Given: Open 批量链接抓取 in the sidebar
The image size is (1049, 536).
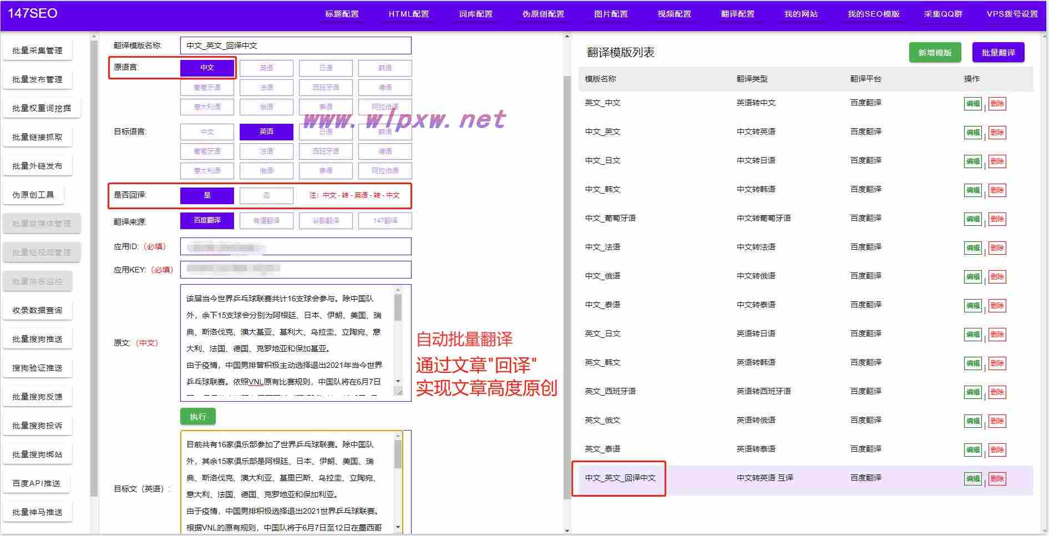Looking at the screenshot, I should [37, 137].
